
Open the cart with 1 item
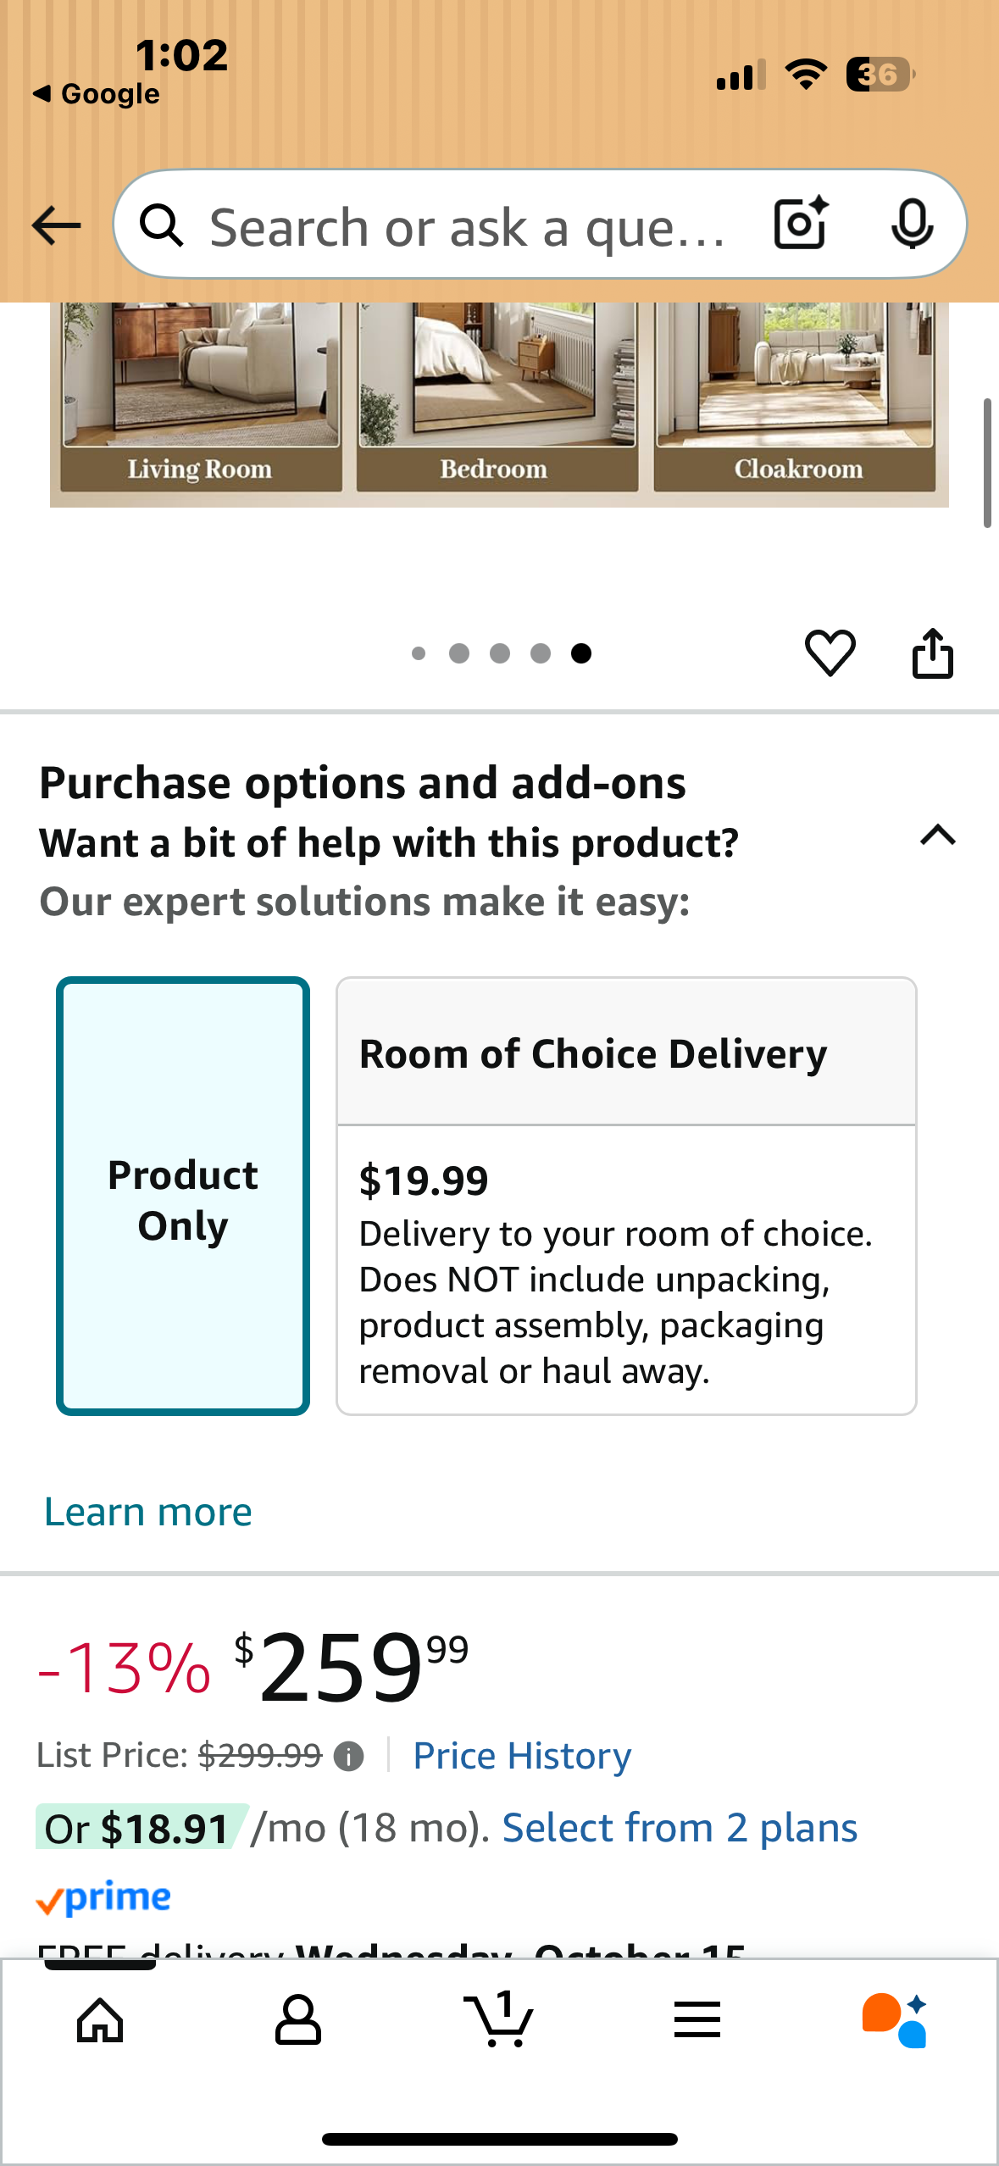coord(499,2019)
